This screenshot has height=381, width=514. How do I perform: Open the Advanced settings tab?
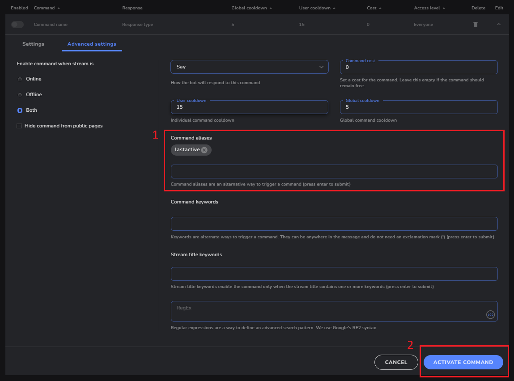click(92, 44)
